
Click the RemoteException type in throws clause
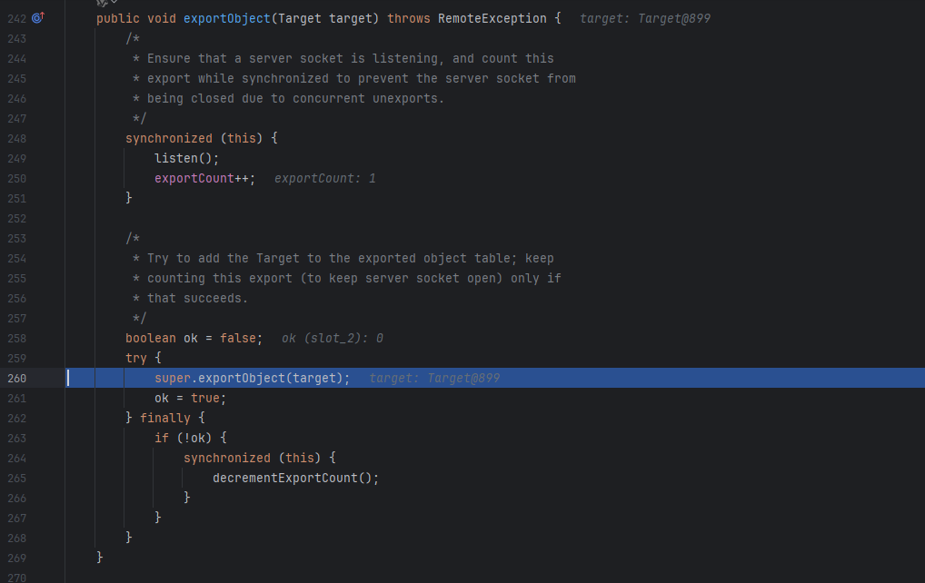click(x=492, y=19)
